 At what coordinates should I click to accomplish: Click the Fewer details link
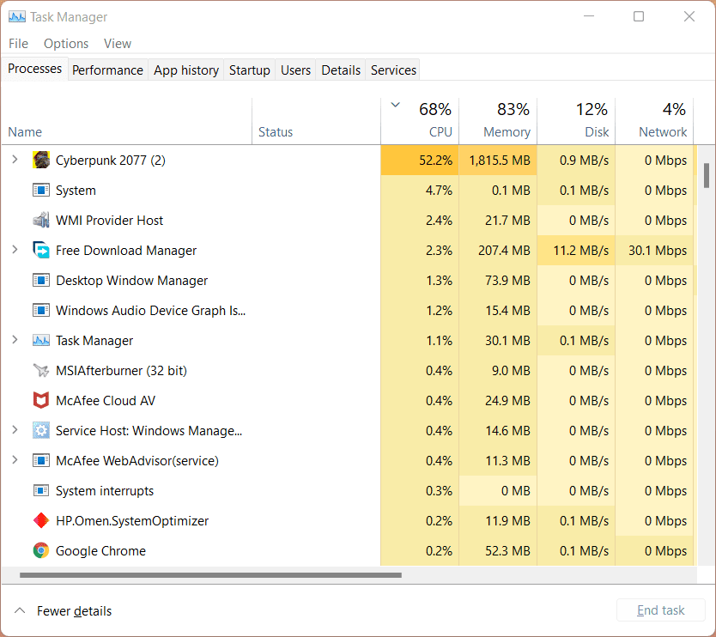(74, 611)
